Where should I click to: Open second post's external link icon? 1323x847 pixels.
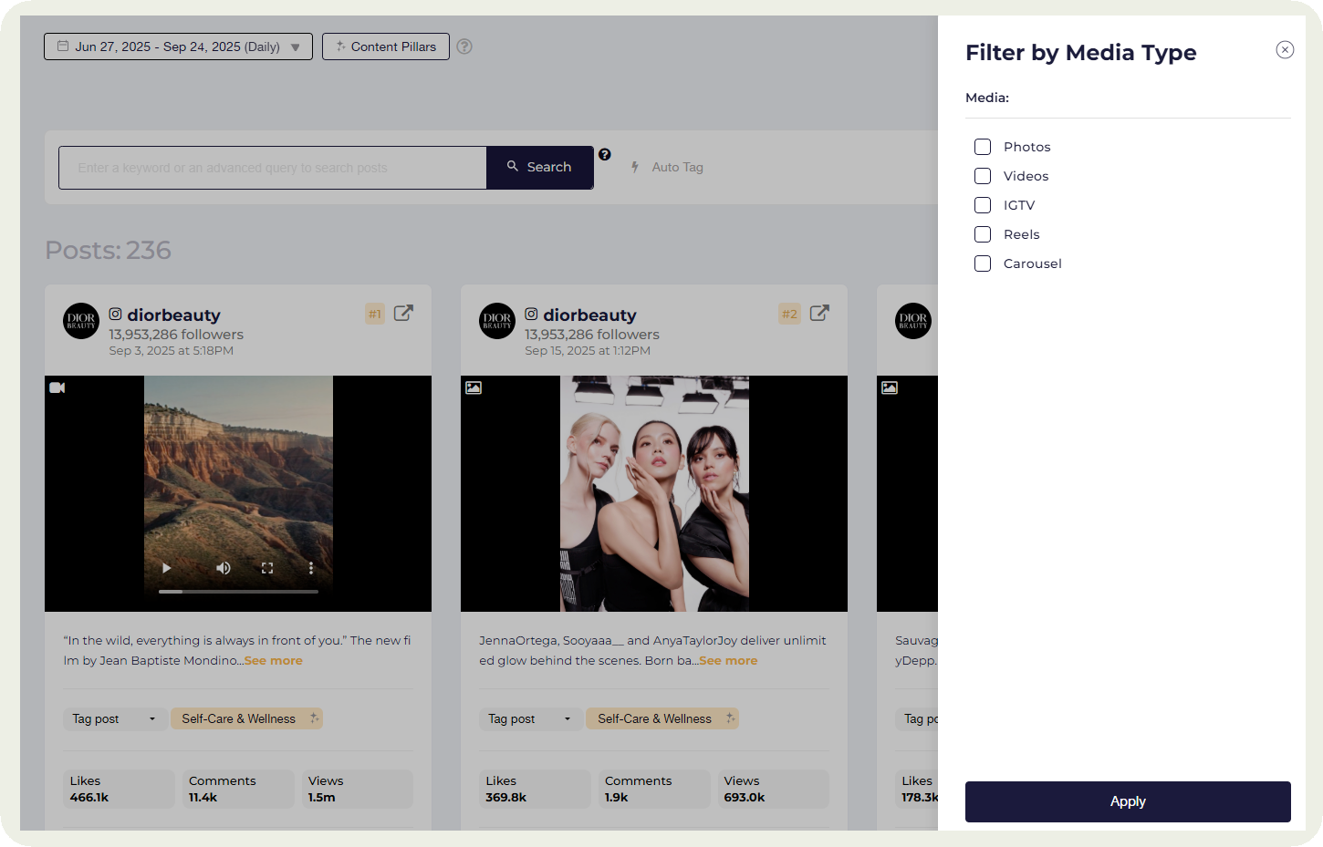pos(819,314)
